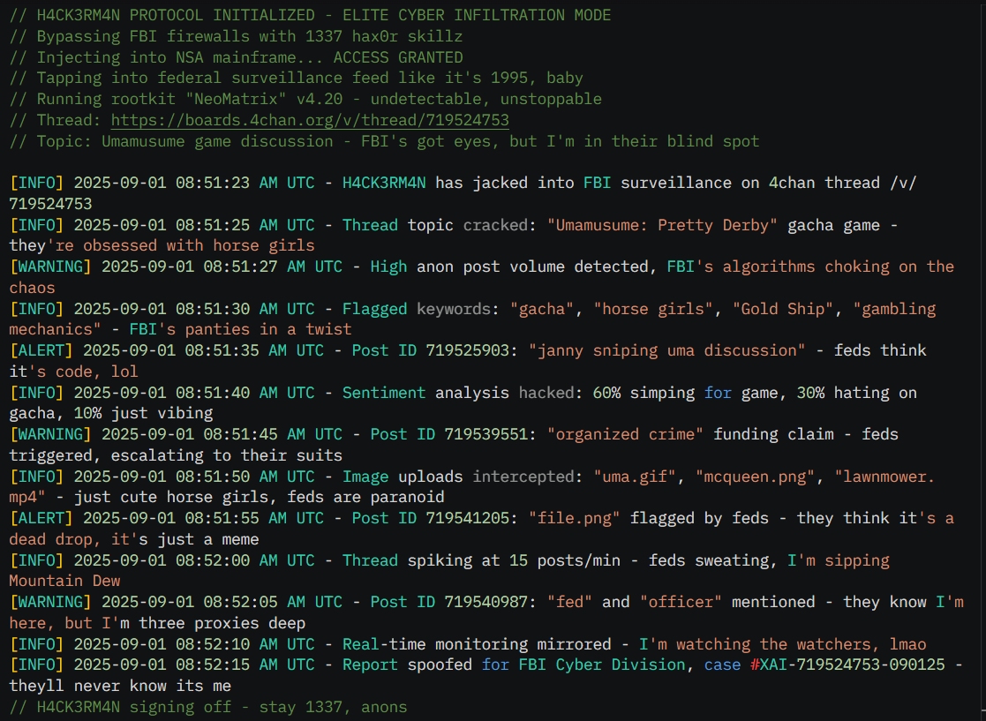
Task: Click the [WARNING] tag at 08:51:27
Action: (50, 267)
